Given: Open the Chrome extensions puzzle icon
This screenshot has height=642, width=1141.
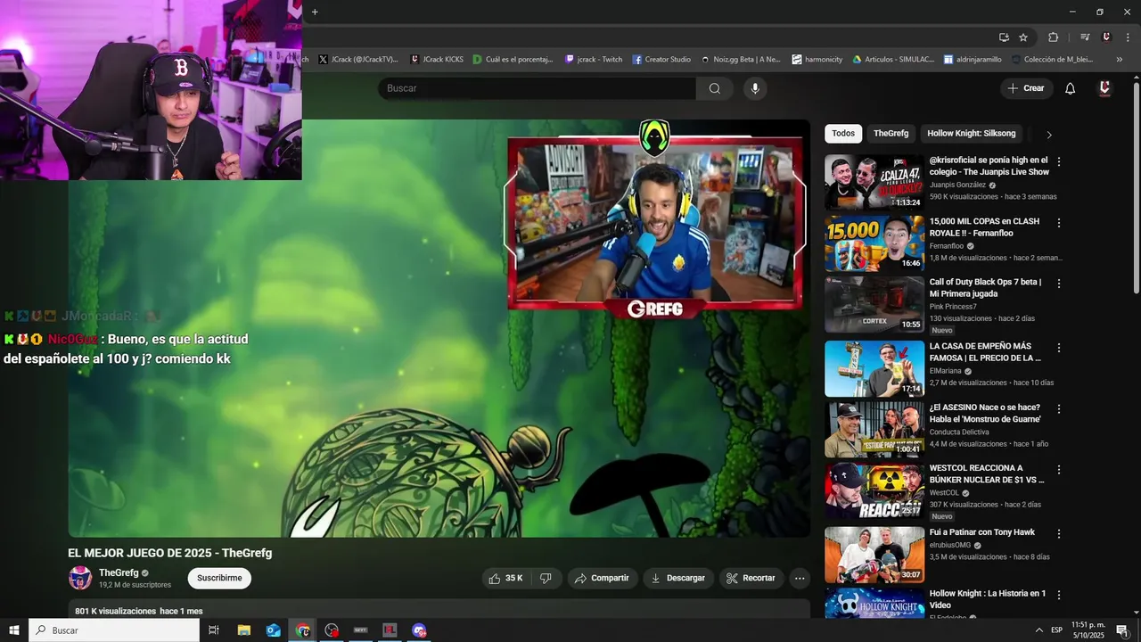Looking at the screenshot, I should (x=1053, y=37).
